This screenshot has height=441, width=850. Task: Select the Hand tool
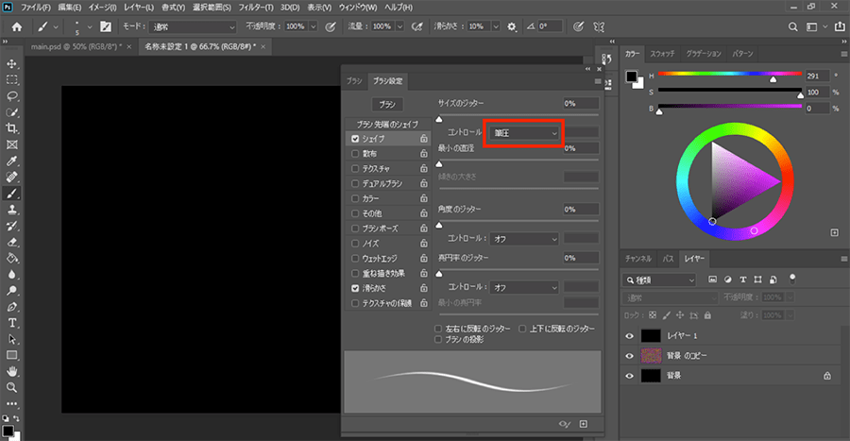coord(12,370)
